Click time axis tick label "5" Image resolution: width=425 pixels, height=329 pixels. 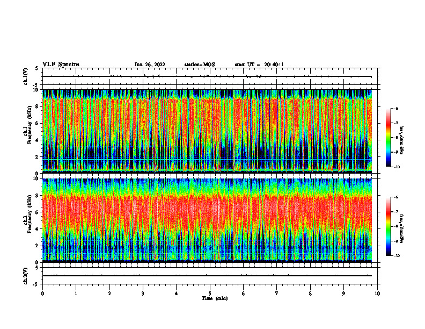tap(210, 294)
